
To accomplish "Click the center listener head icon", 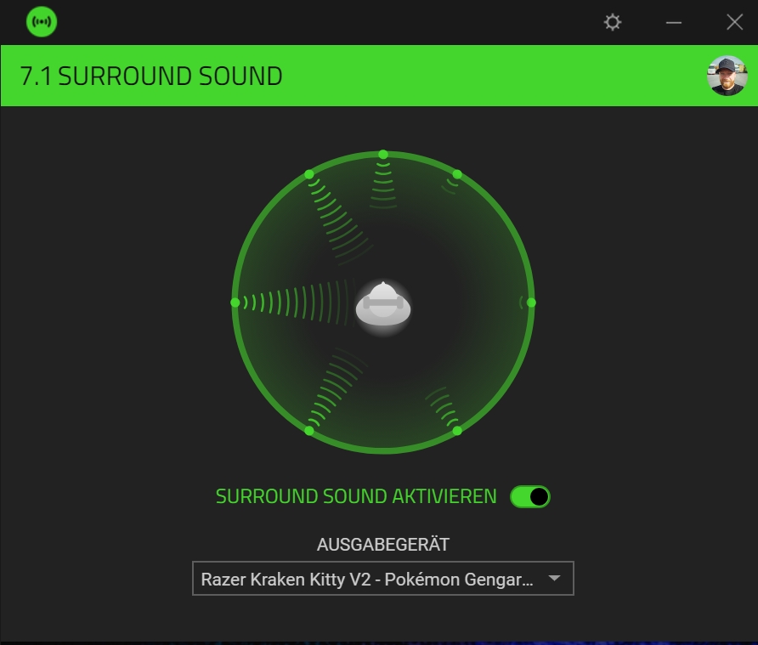I will click(384, 306).
